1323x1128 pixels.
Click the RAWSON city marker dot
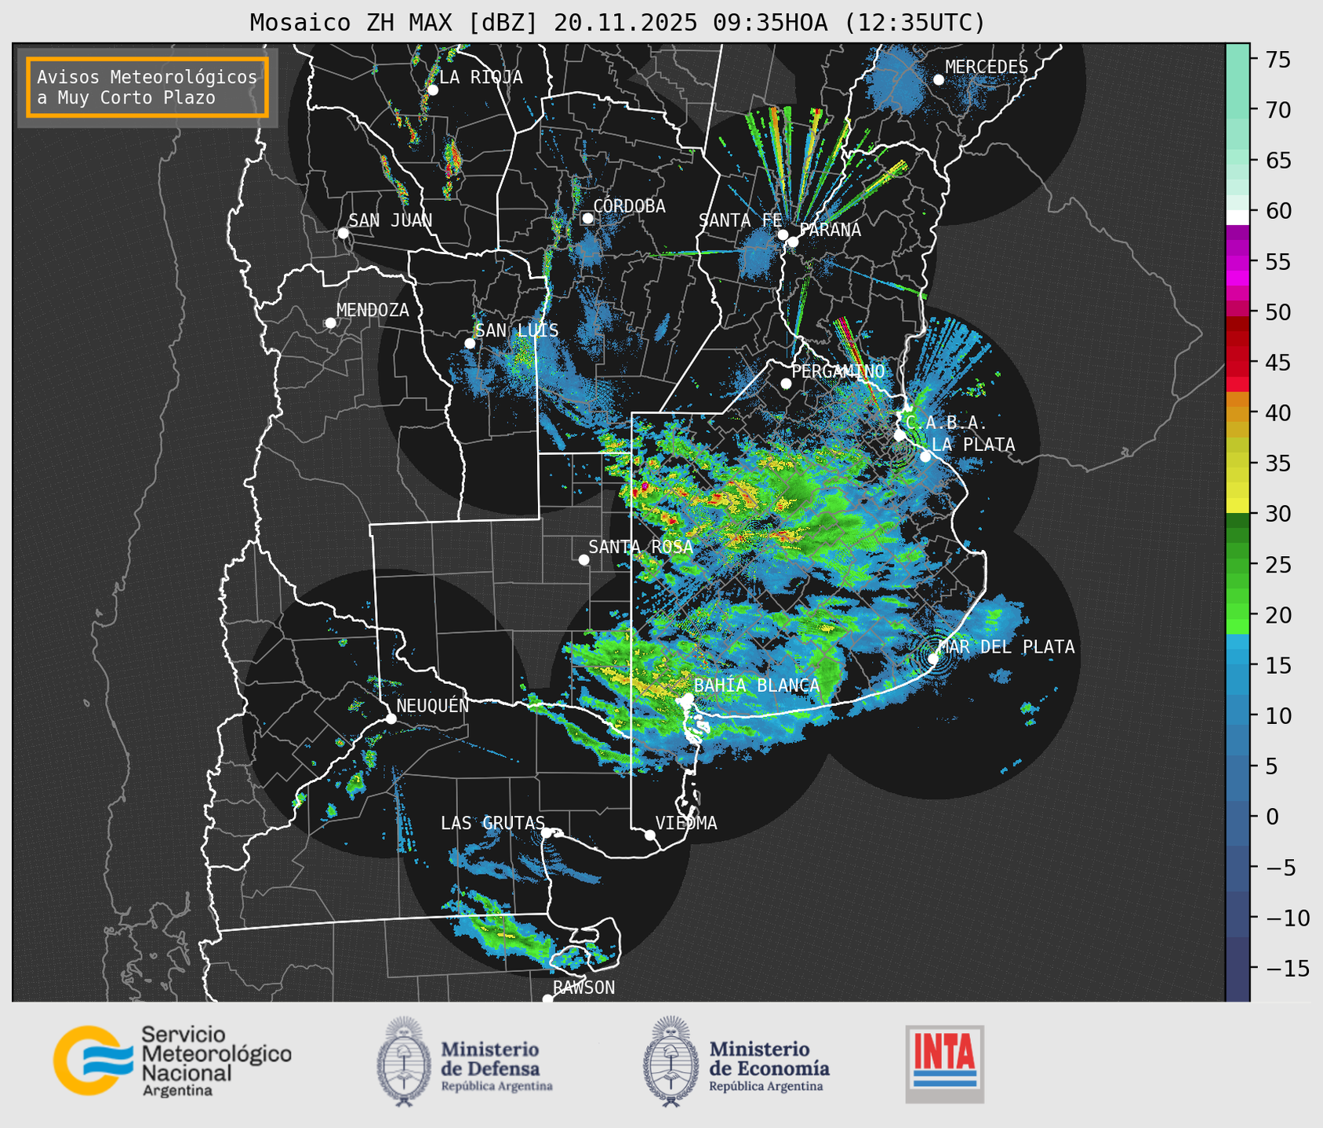point(547,999)
